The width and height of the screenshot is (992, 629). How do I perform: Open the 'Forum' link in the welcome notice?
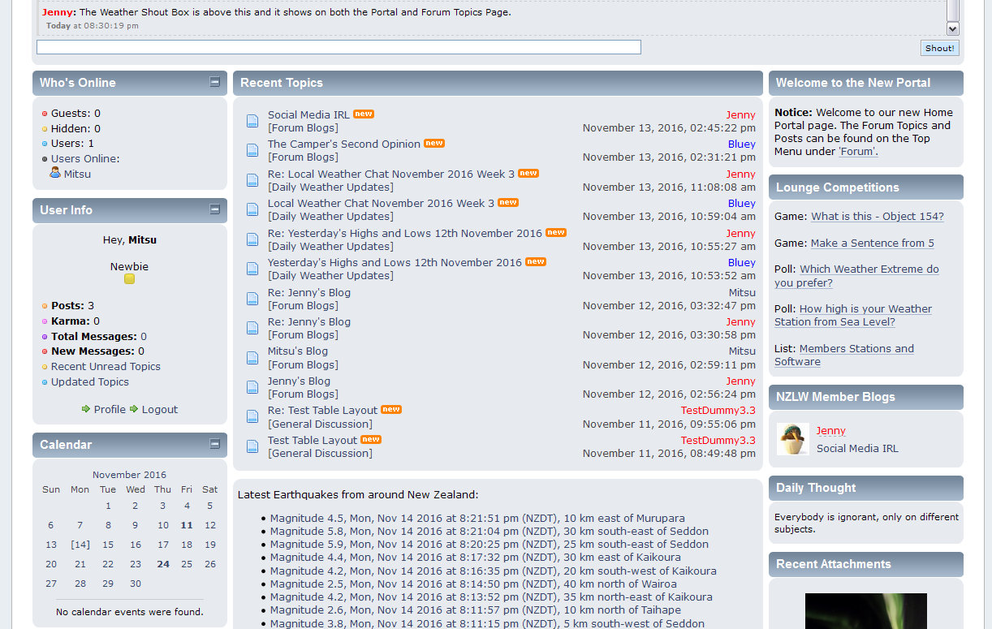[858, 152]
